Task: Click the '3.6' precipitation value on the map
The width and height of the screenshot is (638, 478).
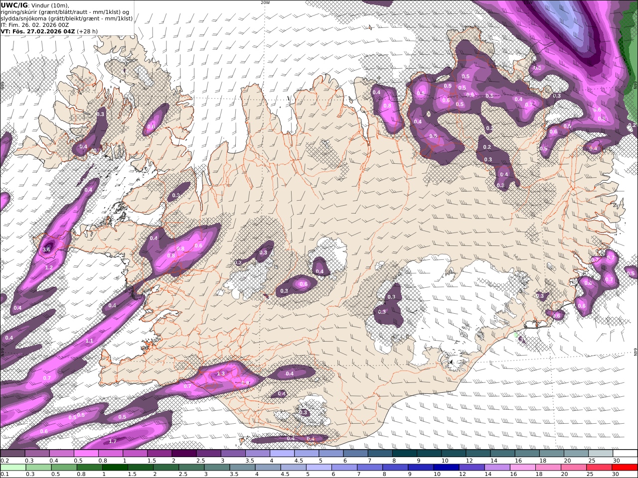Action: [47, 249]
